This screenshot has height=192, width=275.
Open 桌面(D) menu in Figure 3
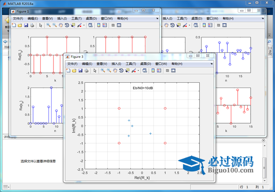coord(145,64)
